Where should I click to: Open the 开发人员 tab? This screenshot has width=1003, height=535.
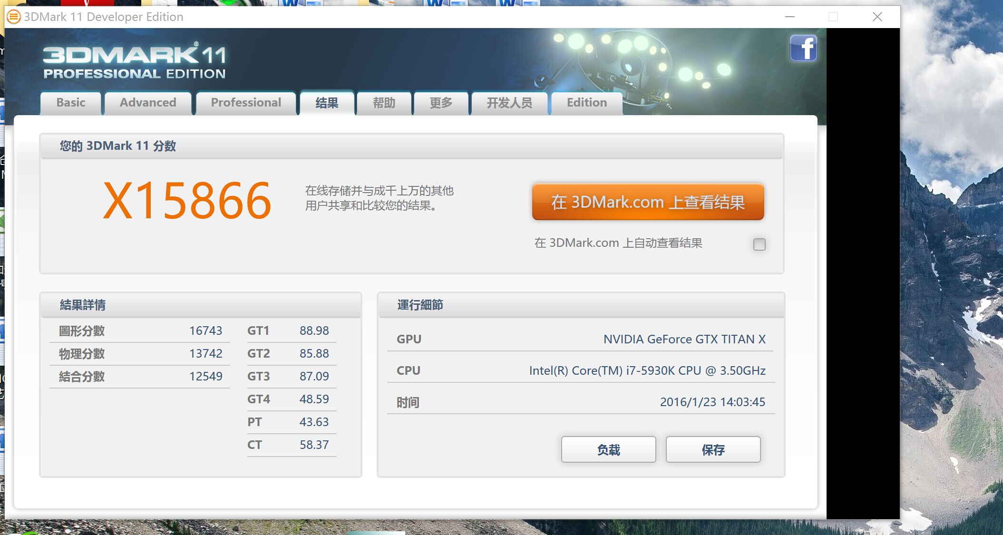509,103
